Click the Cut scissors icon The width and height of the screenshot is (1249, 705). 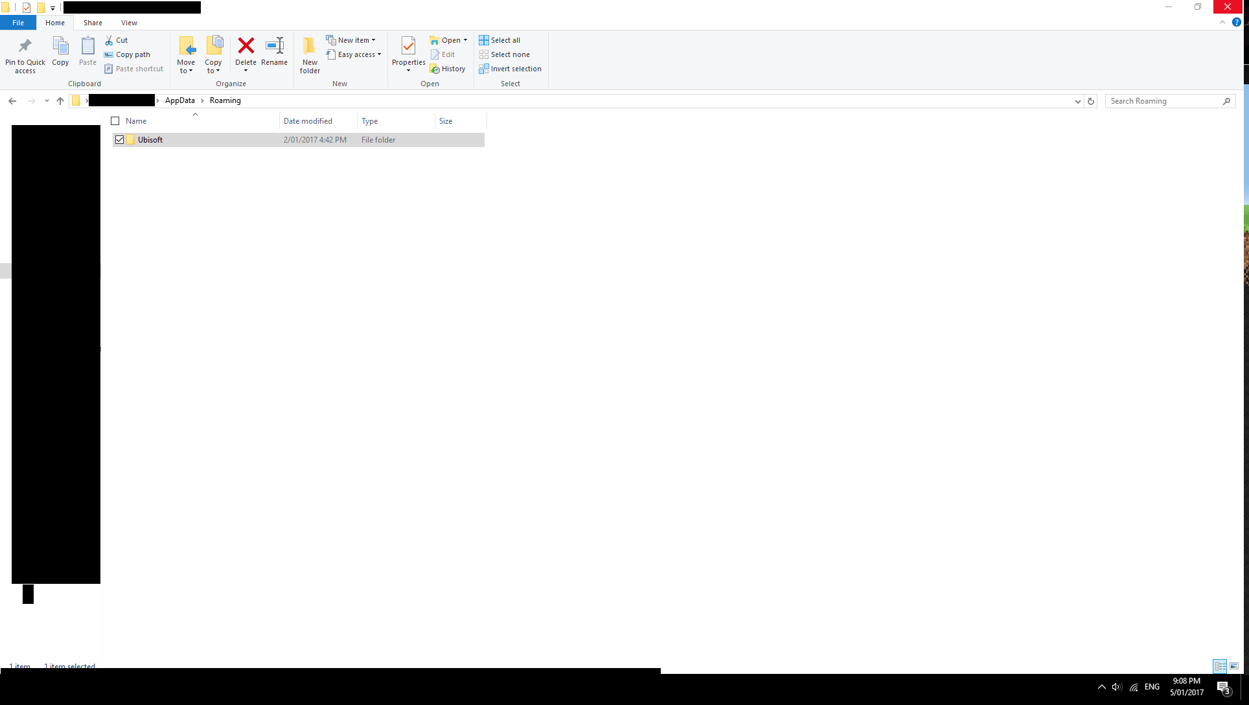tap(109, 40)
